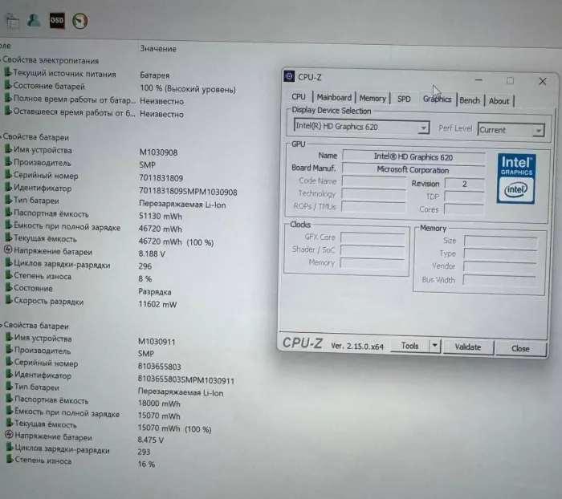Minimize the CPU-Z window
The height and width of the screenshot is (499, 562).
(479, 79)
